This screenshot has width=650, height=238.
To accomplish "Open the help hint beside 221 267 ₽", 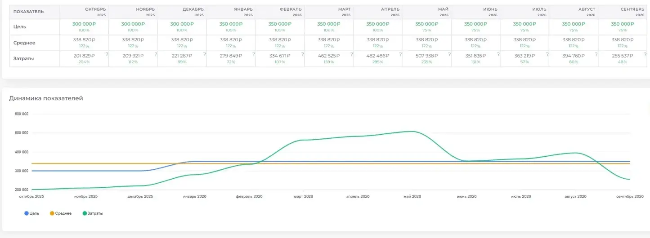I will (205, 54).
